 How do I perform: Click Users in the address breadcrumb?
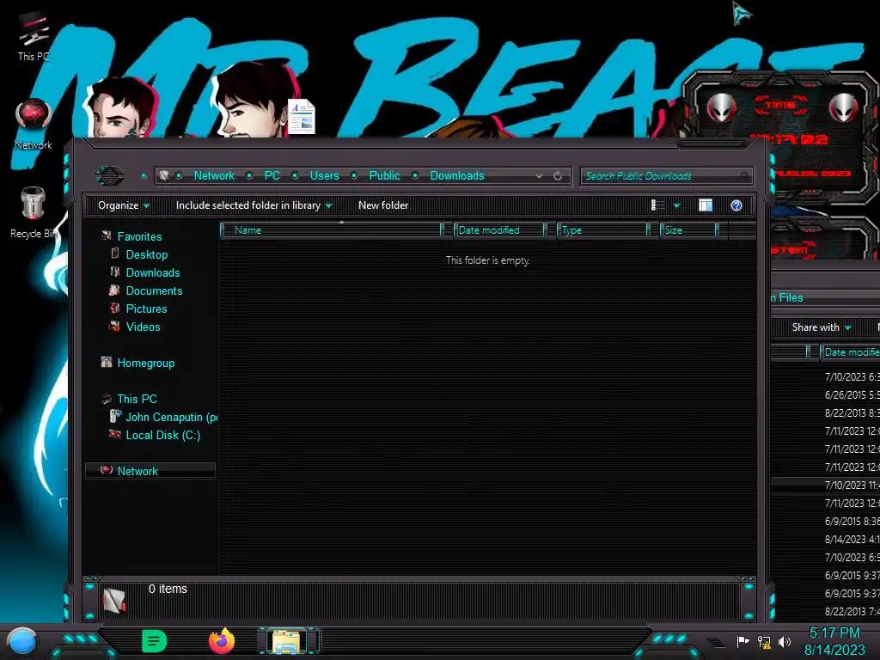pyautogui.click(x=324, y=175)
